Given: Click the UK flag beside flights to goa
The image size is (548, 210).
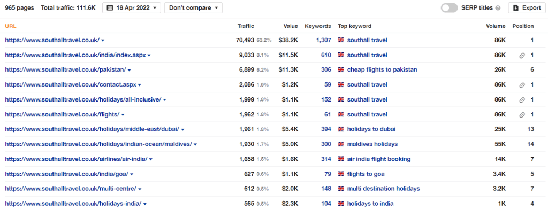Looking at the screenshot, I should point(341,174).
